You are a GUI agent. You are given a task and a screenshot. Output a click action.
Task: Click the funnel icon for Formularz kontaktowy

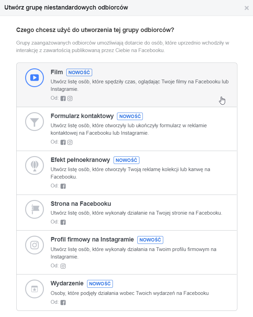click(x=35, y=121)
